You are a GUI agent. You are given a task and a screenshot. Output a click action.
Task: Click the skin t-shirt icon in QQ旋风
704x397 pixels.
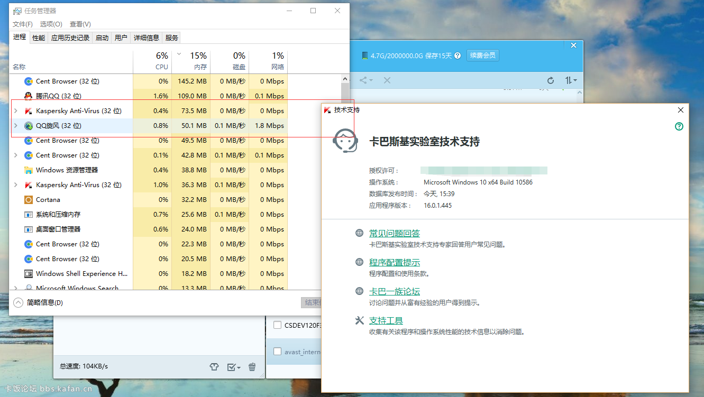214,367
